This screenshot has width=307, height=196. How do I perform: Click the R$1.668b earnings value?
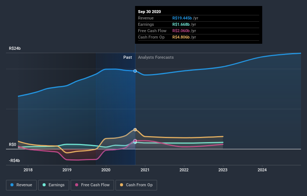click(181, 24)
